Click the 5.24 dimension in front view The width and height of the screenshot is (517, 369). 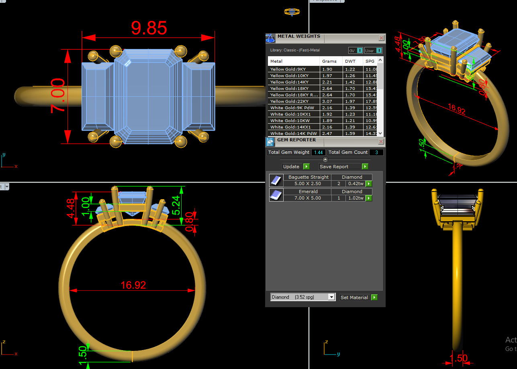(x=176, y=206)
